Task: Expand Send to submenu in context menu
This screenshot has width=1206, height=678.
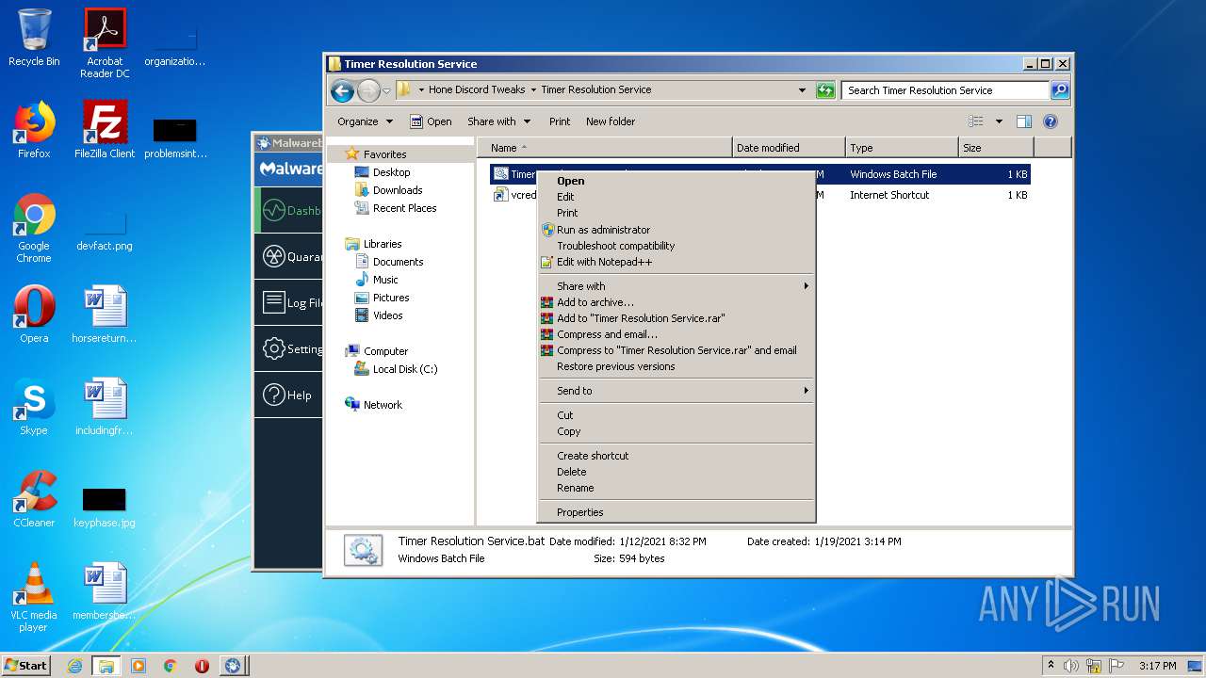Action: 676,391
